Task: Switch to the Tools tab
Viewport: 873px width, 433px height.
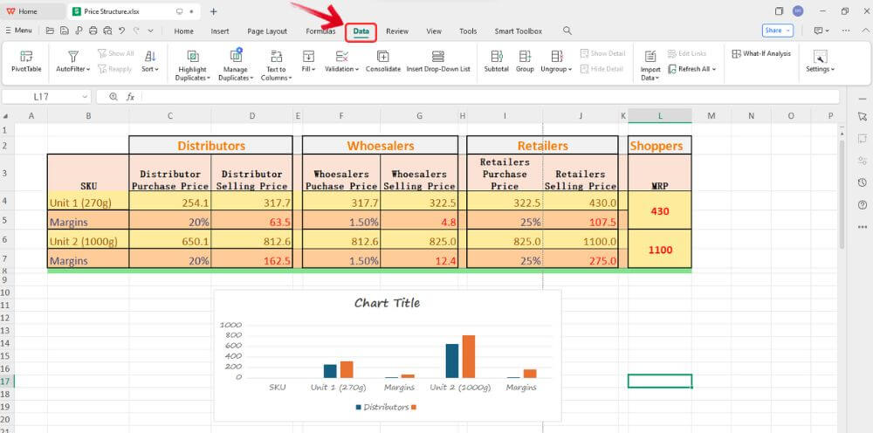Action: 468,31
